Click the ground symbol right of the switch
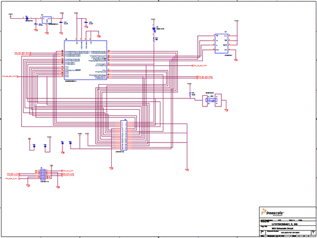Screen dimensions: 317x238 [x=226, y=110]
